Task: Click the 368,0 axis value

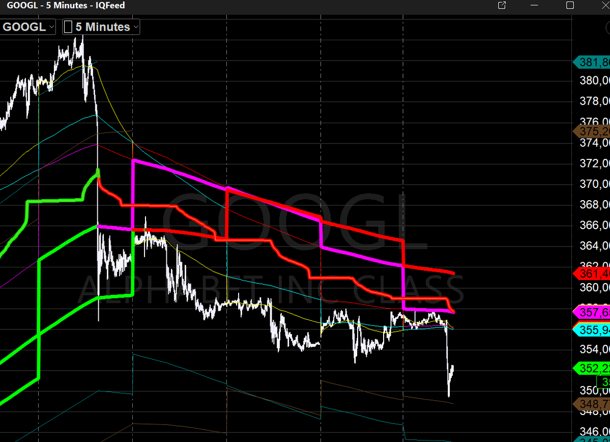Action: click(594, 204)
